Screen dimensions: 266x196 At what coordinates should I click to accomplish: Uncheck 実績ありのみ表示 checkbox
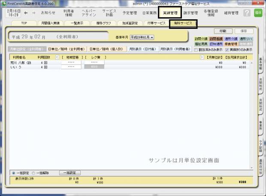pyautogui.click(x=227, y=49)
